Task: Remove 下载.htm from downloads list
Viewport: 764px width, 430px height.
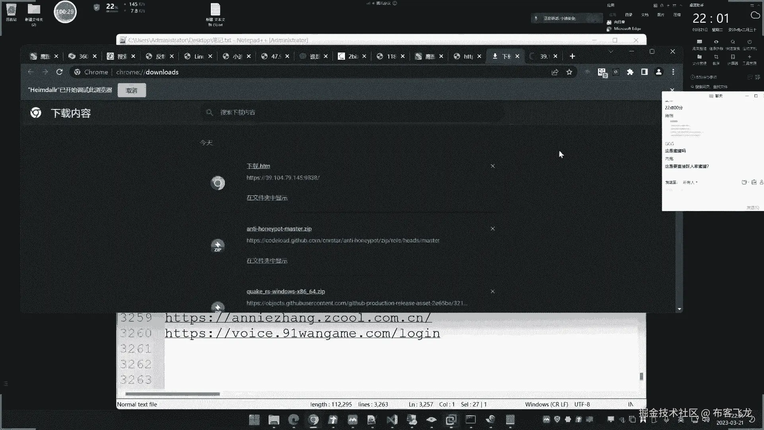Action: (x=493, y=166)
